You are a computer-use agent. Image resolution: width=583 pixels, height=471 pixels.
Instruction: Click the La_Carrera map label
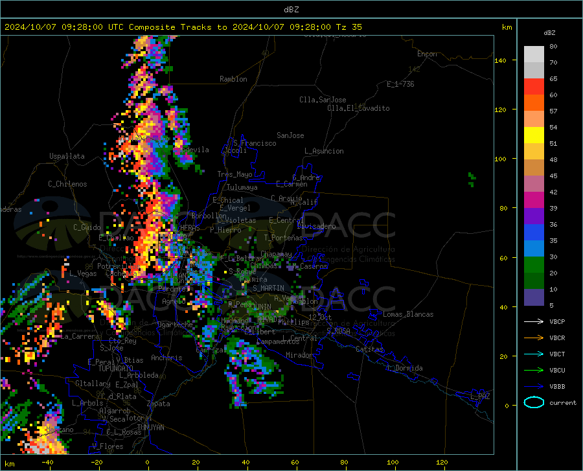pyautogui.click(x=80, y=336)
